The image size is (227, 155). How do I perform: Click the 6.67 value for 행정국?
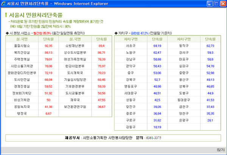48,114
